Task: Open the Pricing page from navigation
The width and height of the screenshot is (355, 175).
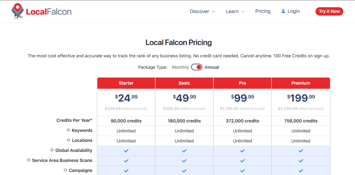Action: tap(263, 11)
